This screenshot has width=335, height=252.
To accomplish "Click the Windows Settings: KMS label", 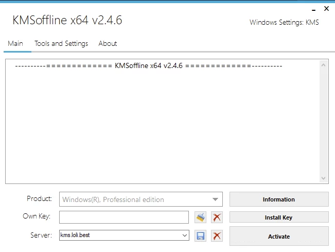I will (x=284, y=22).
